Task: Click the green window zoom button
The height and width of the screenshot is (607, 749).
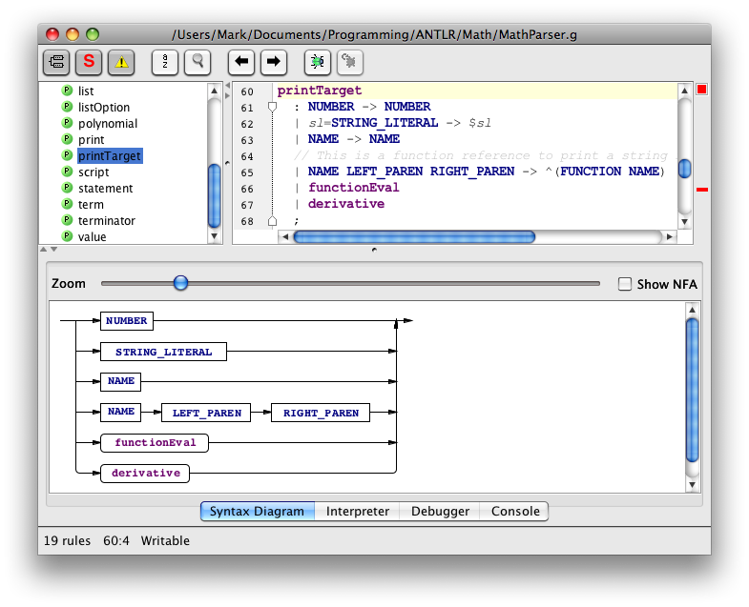Action: click(x=93, y=34)
